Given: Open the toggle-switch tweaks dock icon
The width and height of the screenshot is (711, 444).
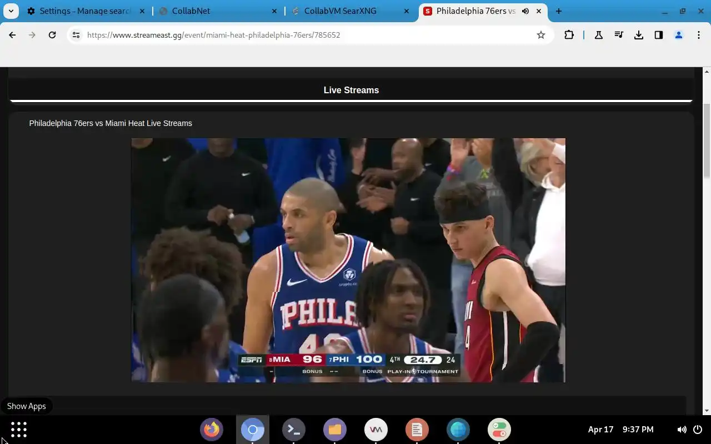Looking at the screenshot, I should [499, 430].
